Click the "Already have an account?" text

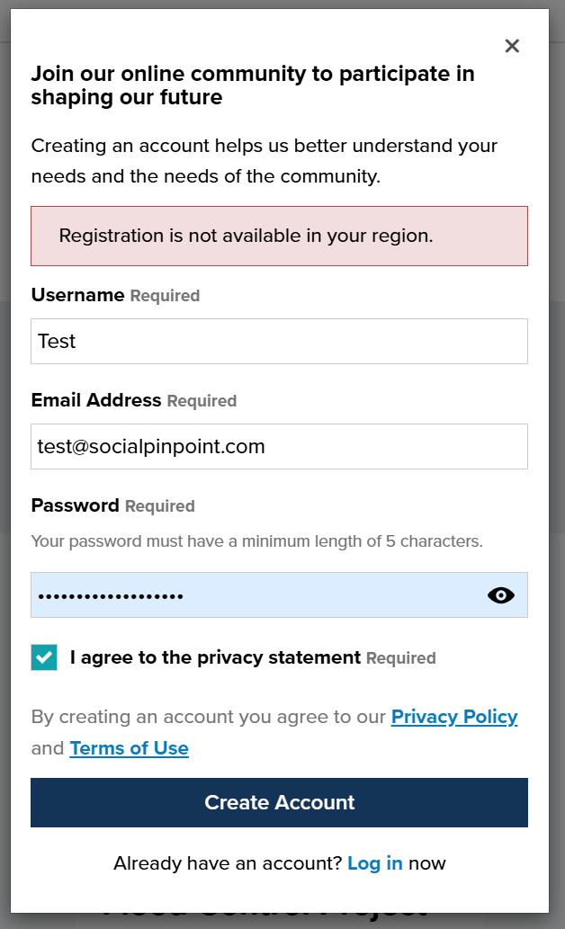pos(227,863)
